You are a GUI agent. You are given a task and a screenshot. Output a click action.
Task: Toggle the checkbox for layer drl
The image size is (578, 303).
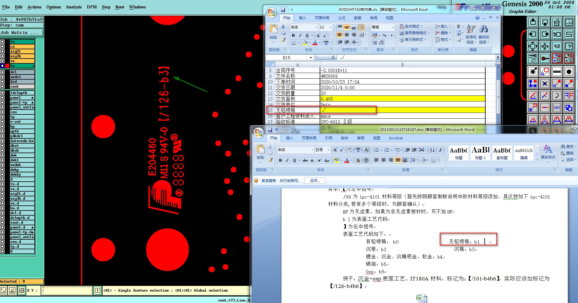point(2,72)
